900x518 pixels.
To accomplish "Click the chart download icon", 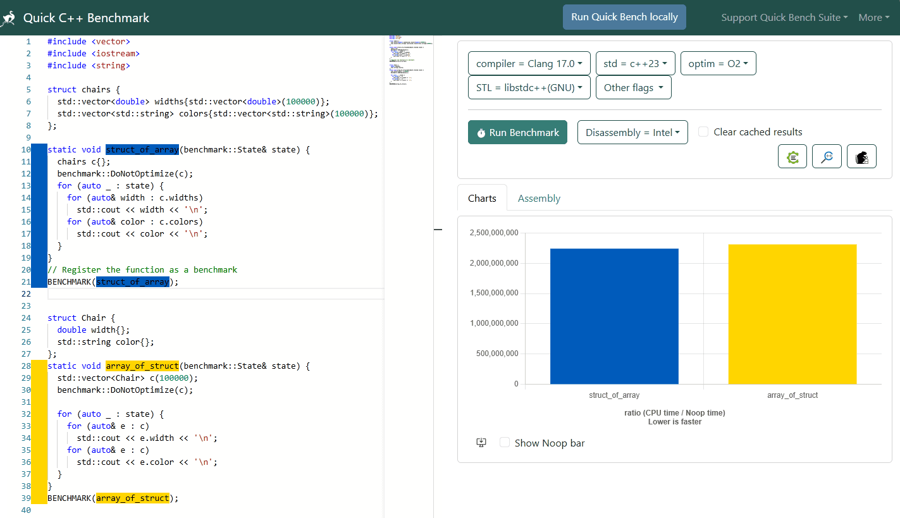I will click(481, 443).
